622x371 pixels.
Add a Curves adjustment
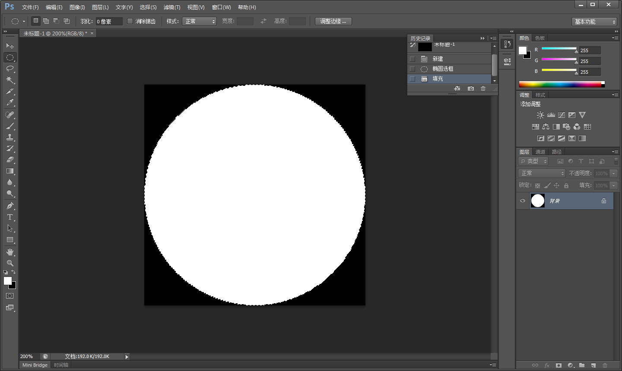(x=562, y=115)
